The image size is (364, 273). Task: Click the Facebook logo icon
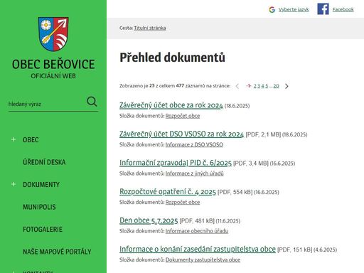(323, 9)
